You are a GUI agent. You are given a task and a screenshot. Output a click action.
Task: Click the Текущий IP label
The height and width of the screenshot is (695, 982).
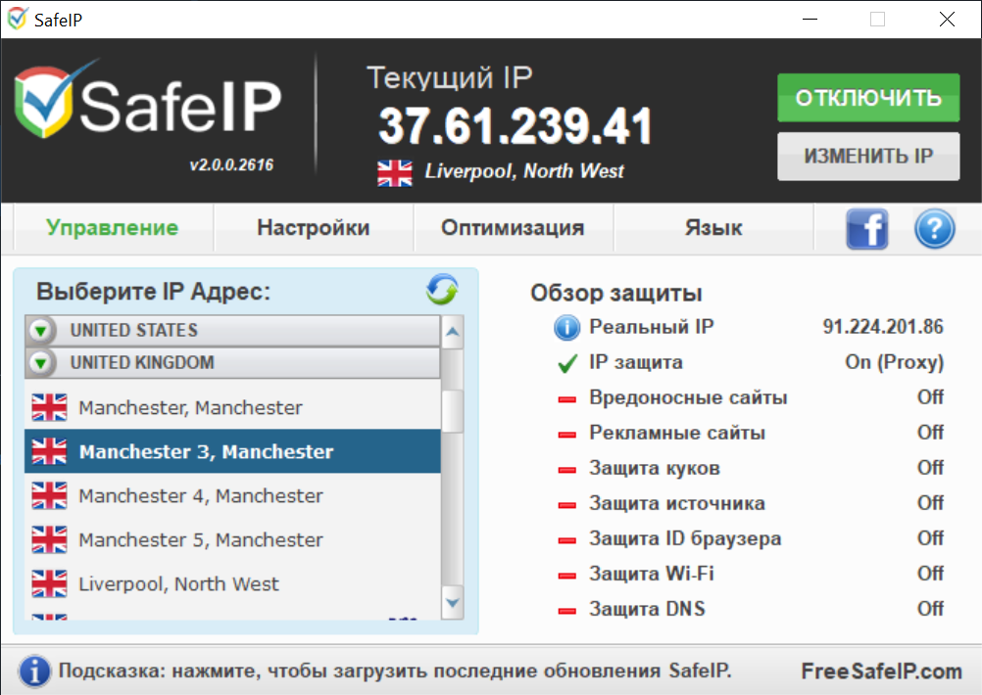point(450,78)
